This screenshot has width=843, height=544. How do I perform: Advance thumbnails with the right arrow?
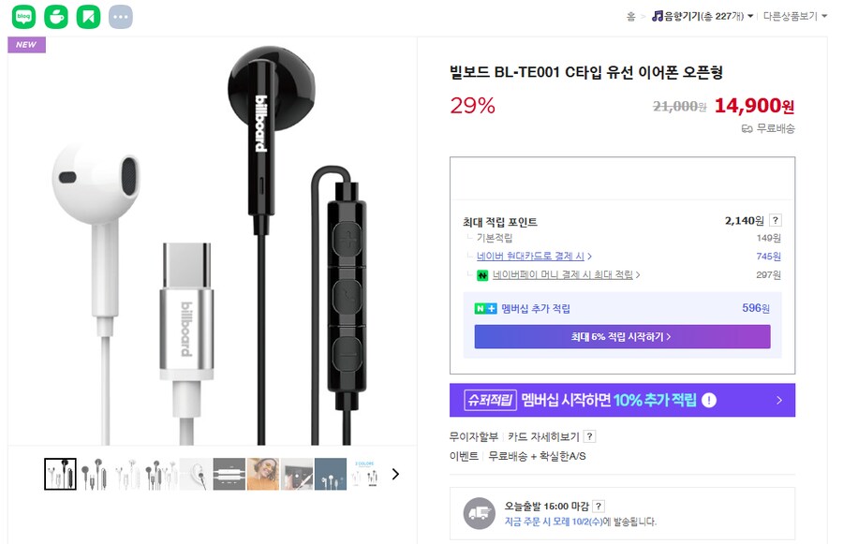(395, 474)
